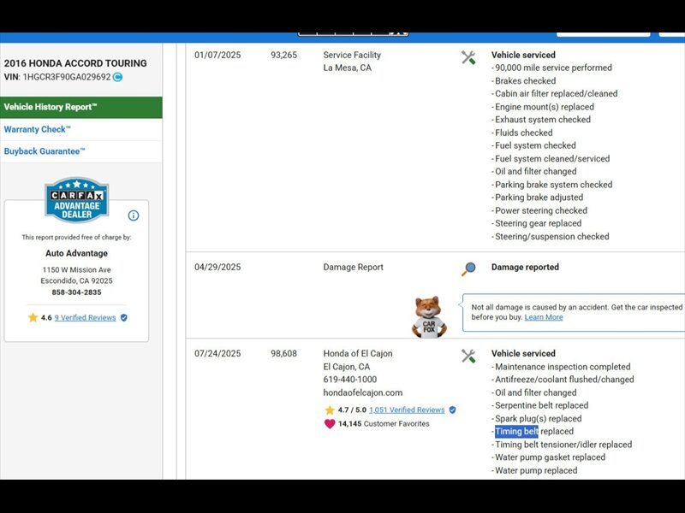The width and height of the screenshot is (685, 513).
Task: Click the wrench icon for La Mesa service
Action: 468,57
